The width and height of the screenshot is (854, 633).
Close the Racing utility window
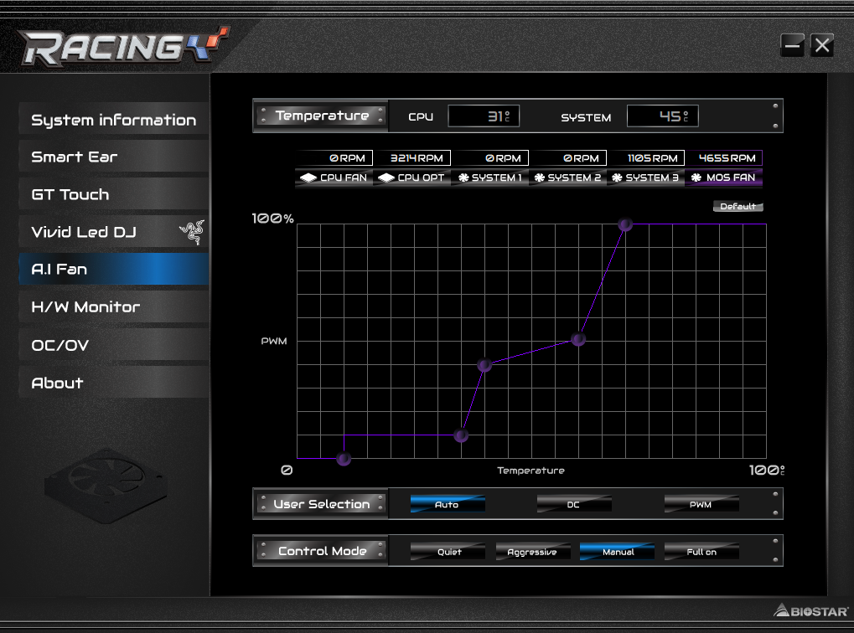point(822,45)
